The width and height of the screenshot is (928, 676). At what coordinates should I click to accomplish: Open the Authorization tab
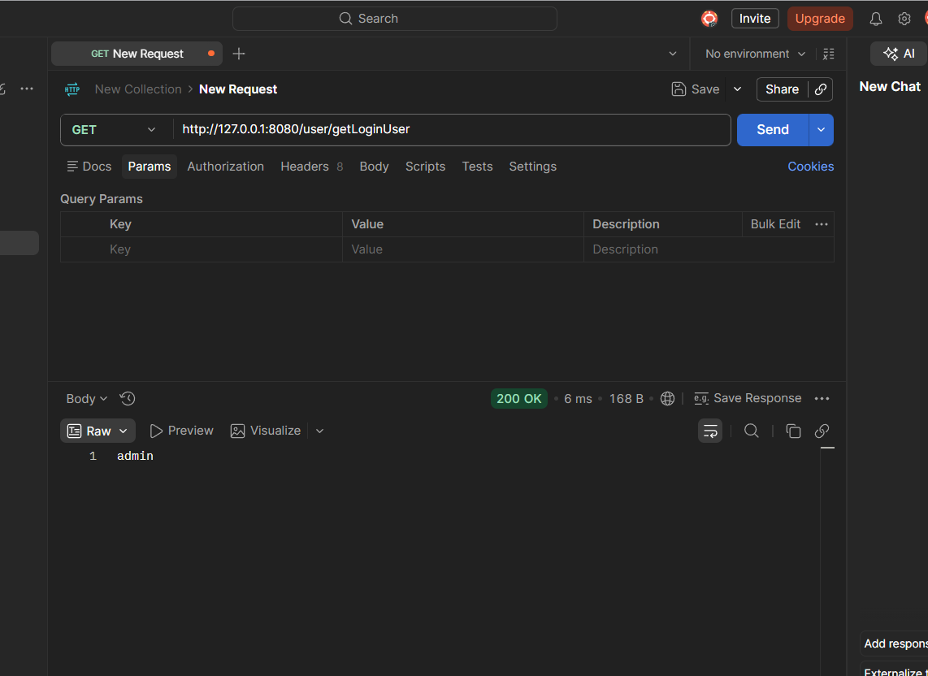[x=225, y=167]
